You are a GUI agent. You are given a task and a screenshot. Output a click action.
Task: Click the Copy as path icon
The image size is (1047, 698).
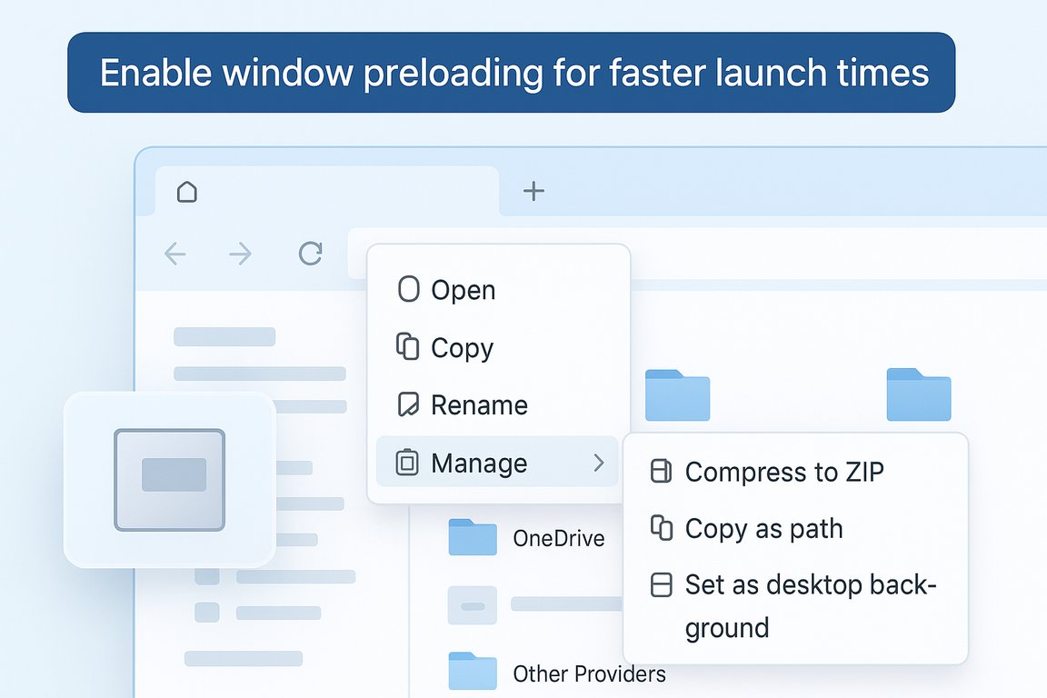click(x=662, y=528)
